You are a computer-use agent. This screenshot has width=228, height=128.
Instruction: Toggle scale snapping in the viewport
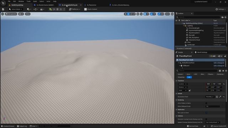[159, 14]
